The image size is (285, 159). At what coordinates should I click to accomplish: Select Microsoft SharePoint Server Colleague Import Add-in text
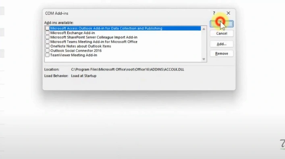[x=94, y=37]
